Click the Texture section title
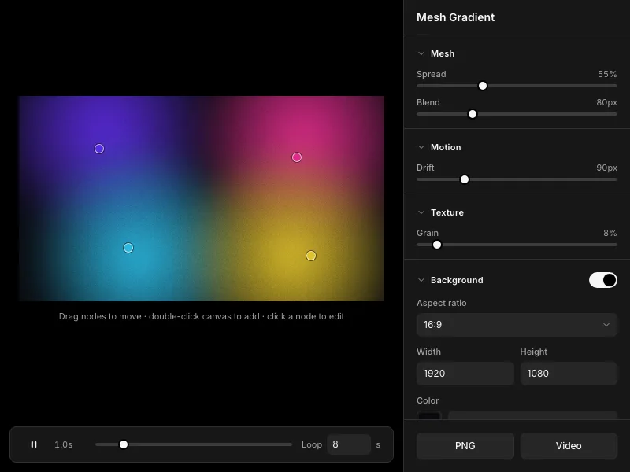Viewport: 630px width, 472px height. pos(447,212)
